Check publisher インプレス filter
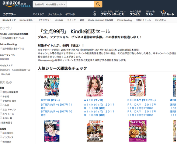Viewport: 177px width, 144px height. pyautogui.click(x=1, y=137)
